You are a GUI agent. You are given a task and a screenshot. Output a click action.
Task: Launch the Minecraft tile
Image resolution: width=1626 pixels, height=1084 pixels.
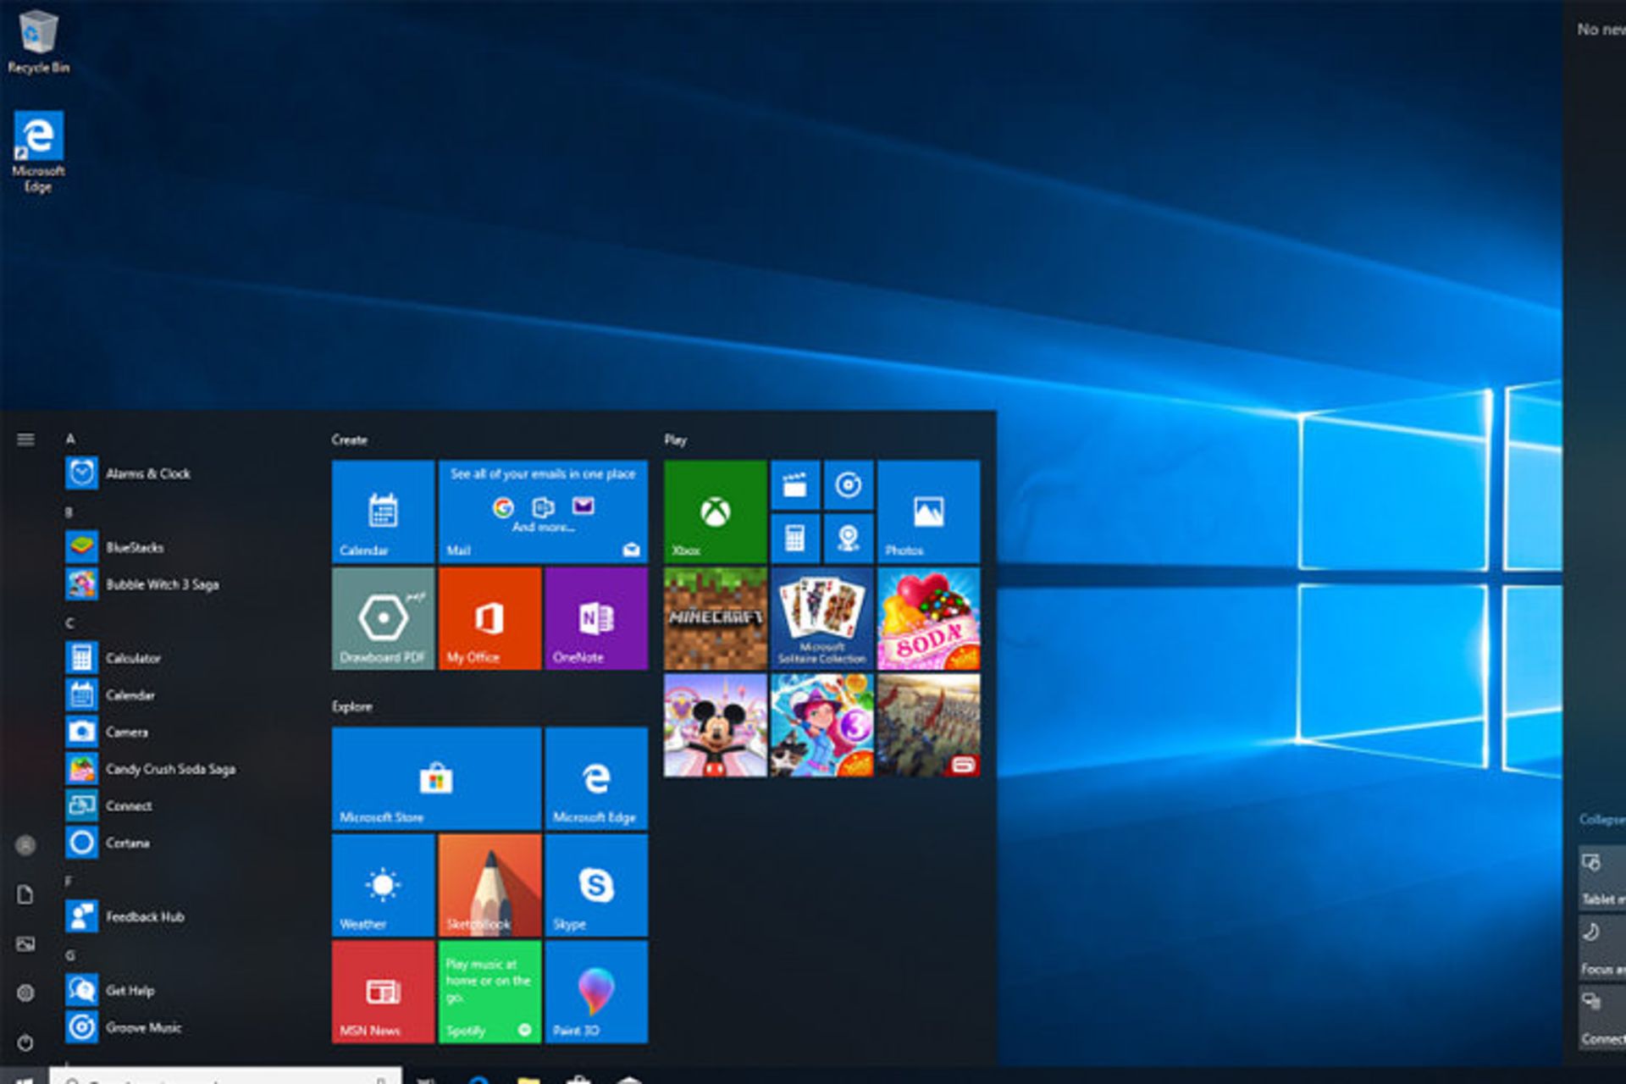[x=716, y=618]
